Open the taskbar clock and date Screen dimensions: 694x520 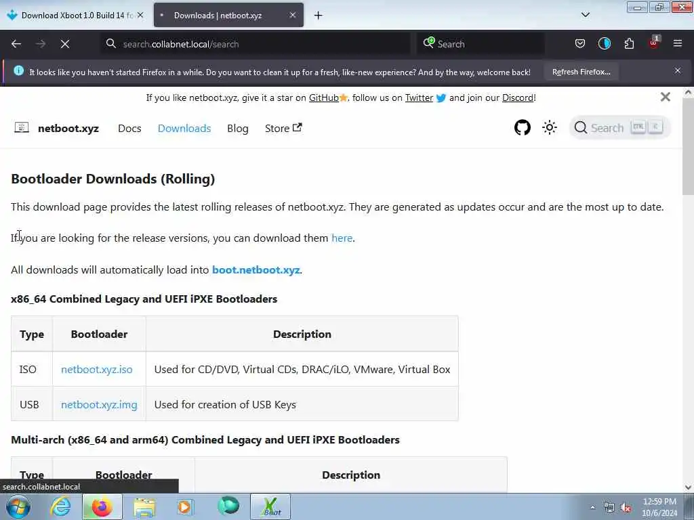(x=659, y=507)
